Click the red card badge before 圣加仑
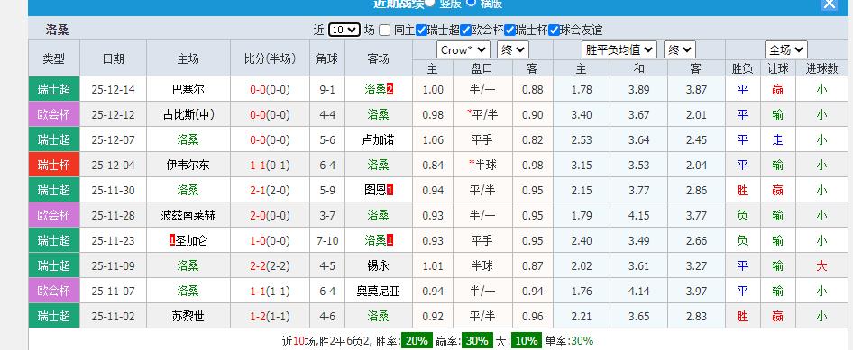The width and height of the screenshot is (853, 350). pyautogui.click(x=172, y=241)
